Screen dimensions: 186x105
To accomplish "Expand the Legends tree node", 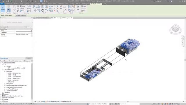I will click(1, 94).
